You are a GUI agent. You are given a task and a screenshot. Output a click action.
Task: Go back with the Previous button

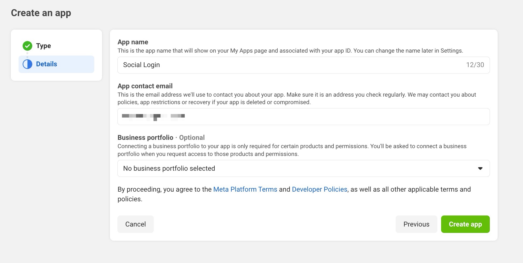point(416,224)
